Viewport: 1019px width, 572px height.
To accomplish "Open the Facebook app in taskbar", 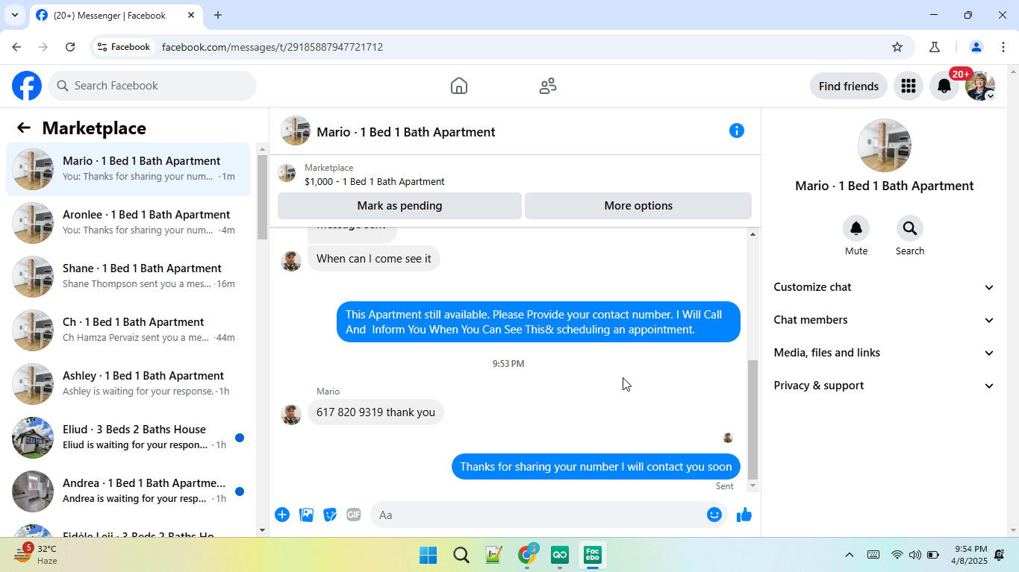I will tap(593, 555).
